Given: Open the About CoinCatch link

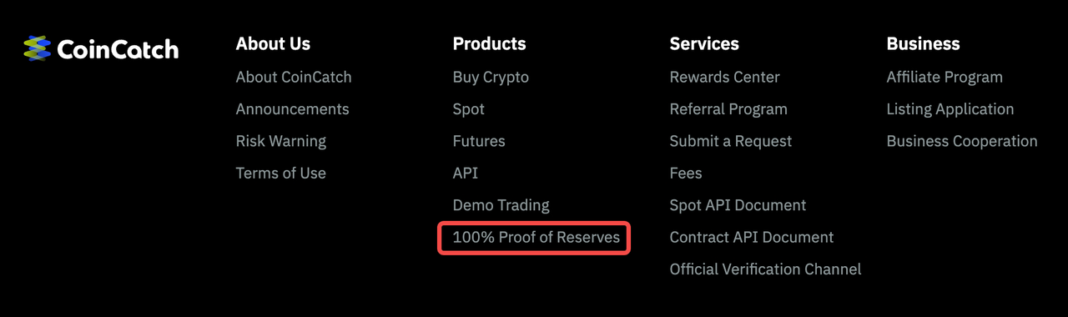Looking at the screenshot, I should click(294, 77).
